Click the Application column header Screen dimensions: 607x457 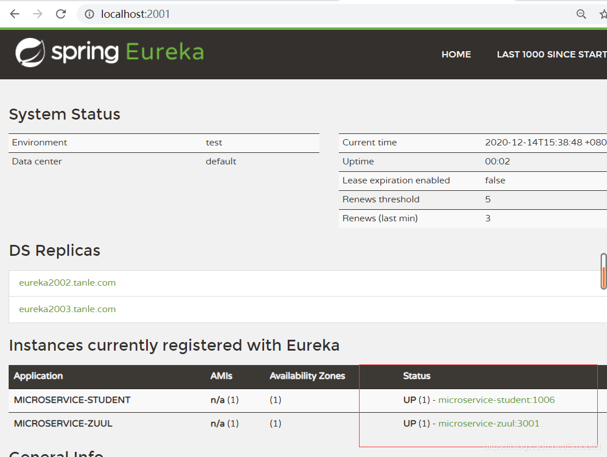(x=39, y=376)
